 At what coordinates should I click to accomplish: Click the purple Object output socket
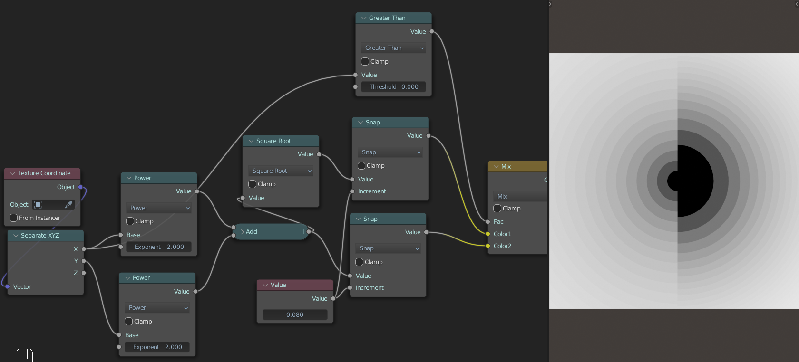(81, 187)
